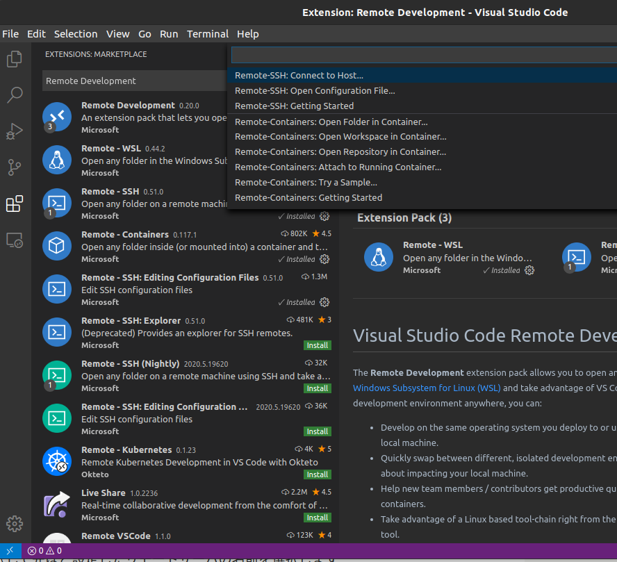The height and width of the screenshot is (562, 617).
Task: Open errors and warnings count in status bar
Action: point(44,551)
